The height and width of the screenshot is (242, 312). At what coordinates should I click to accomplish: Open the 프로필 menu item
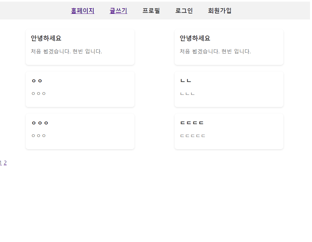coord(151,11)
